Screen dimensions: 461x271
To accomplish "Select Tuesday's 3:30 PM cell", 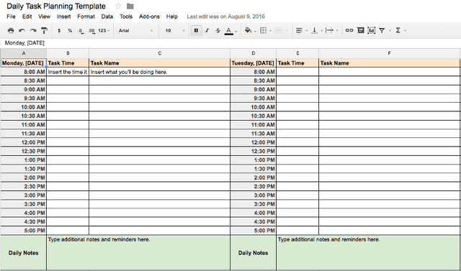I will 253,204.
